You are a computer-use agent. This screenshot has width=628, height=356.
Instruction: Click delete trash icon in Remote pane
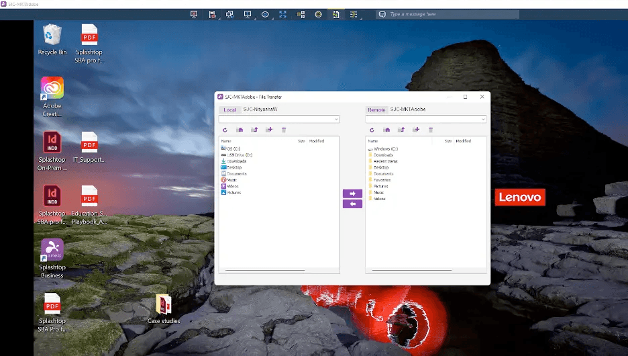pyautogui.click(x=431, y=130)
